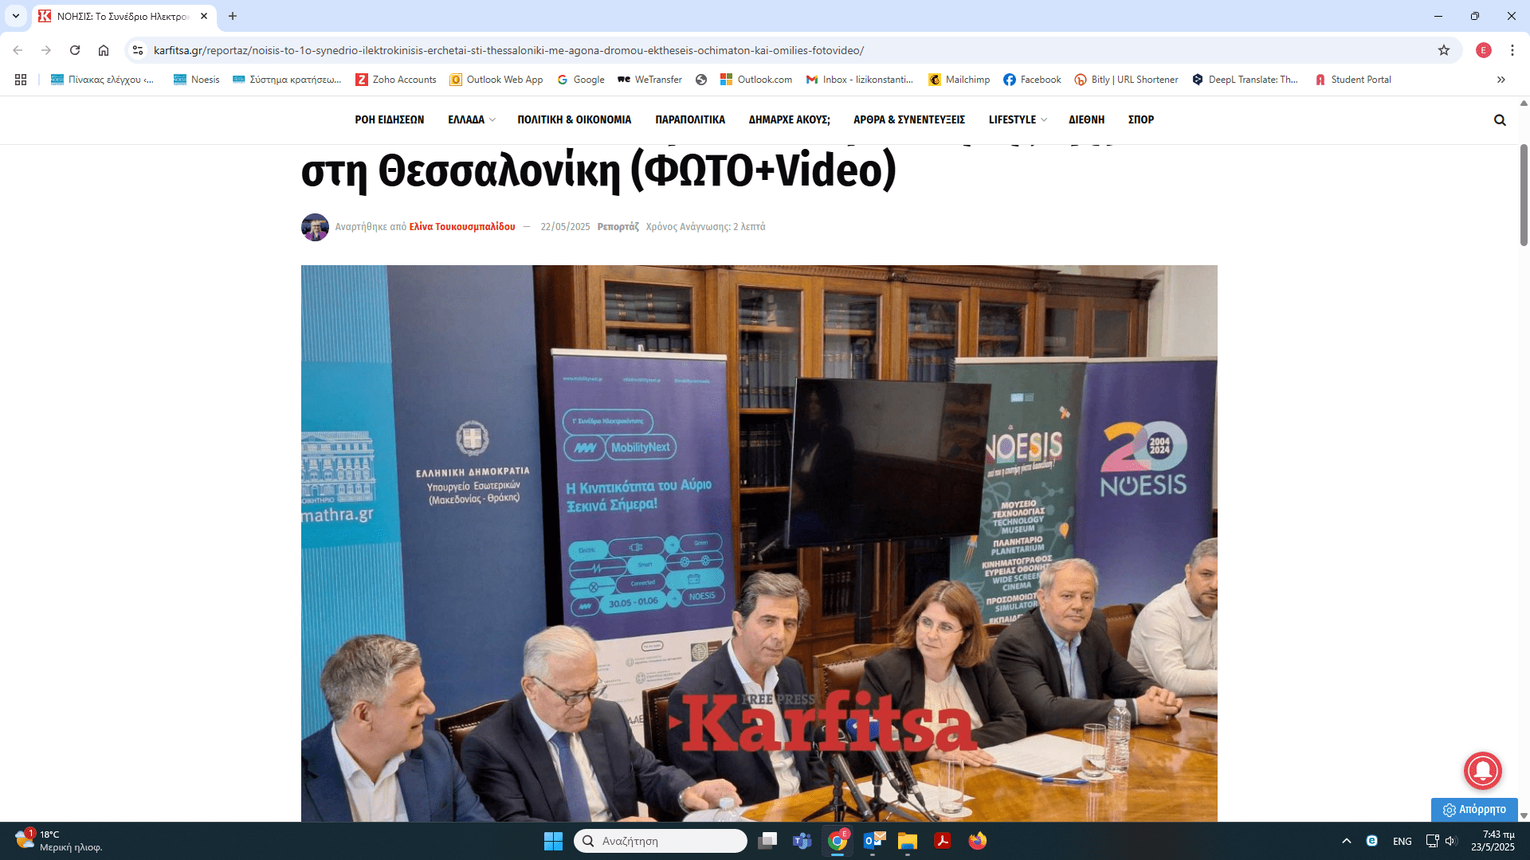Open Adobe Acrobat from taskbar

click(x=943, y=841)
